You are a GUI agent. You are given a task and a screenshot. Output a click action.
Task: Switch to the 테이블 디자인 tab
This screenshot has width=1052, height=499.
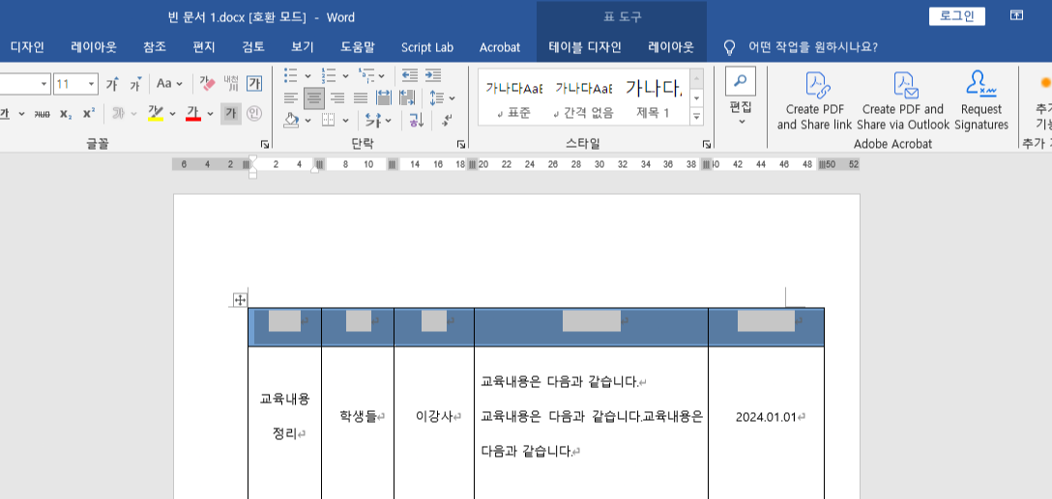click(585, 47)
